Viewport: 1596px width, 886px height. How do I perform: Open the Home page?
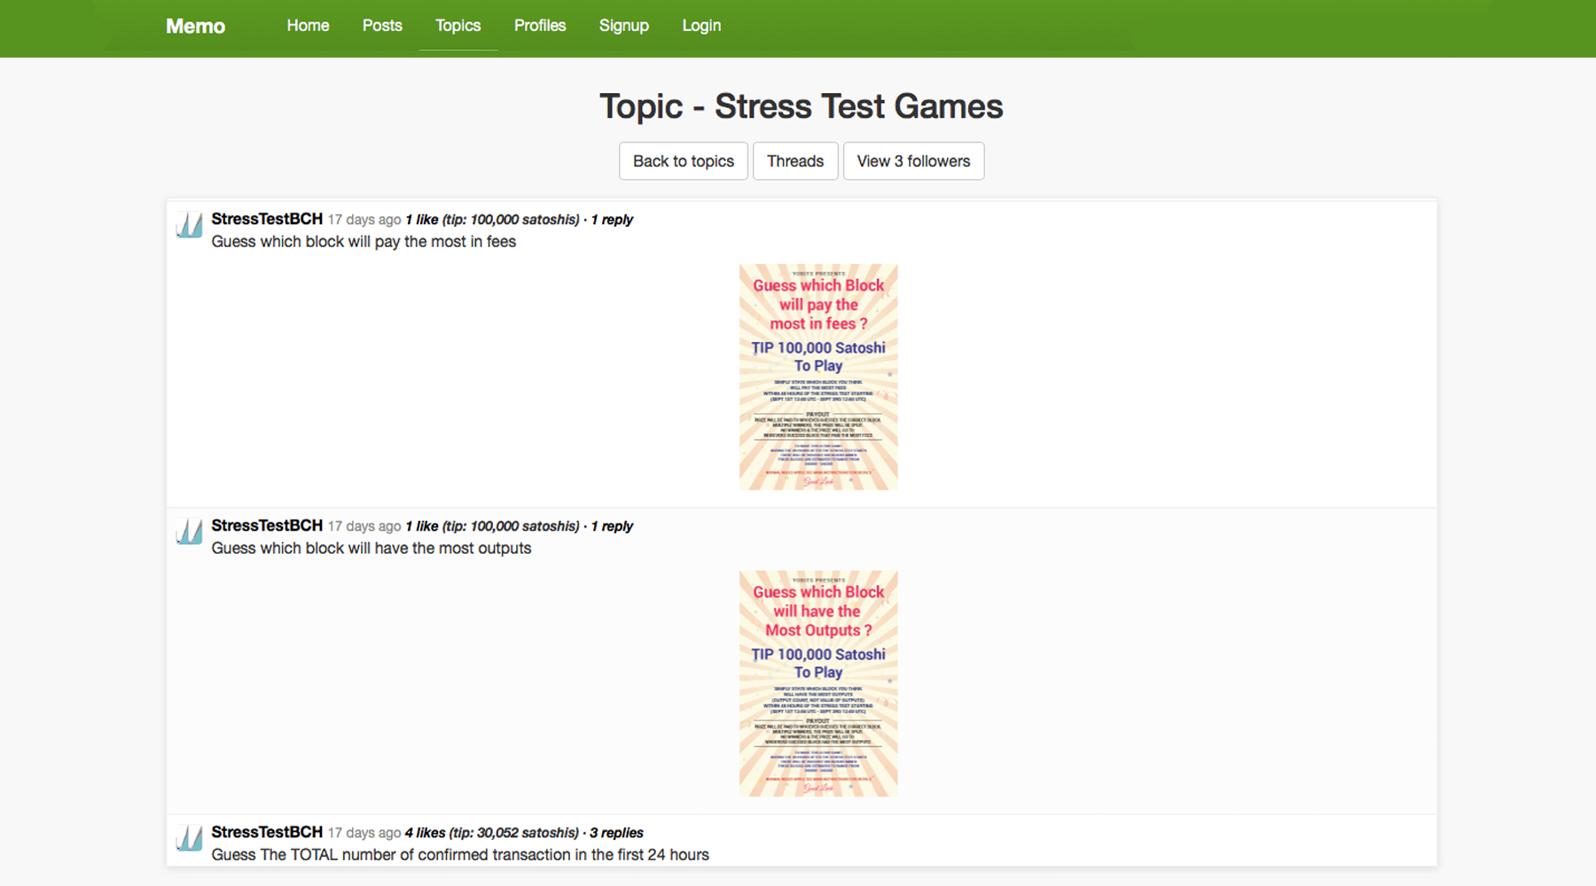click(308, 26)
